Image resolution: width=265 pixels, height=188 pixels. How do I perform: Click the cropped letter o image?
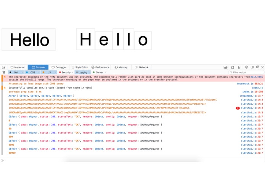tap(143, 40)
